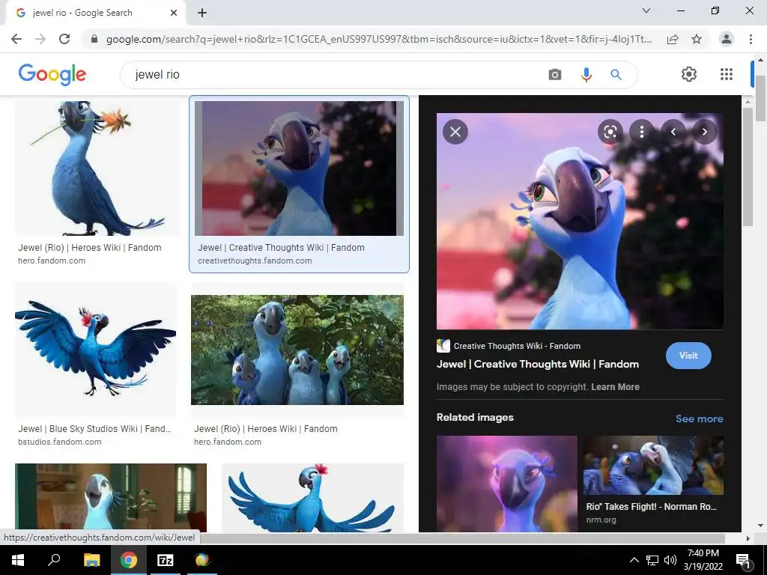Click the Creative Thoughts Wiki - Fandom source label
Image resolution: width=767 pixels, height=575 pixels.
[517, 346]
